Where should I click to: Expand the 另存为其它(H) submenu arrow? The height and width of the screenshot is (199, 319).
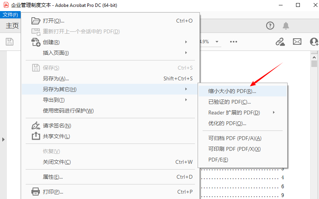coord(186,89)
